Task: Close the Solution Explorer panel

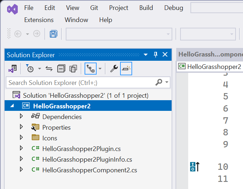Action: [x=165, y=54]
